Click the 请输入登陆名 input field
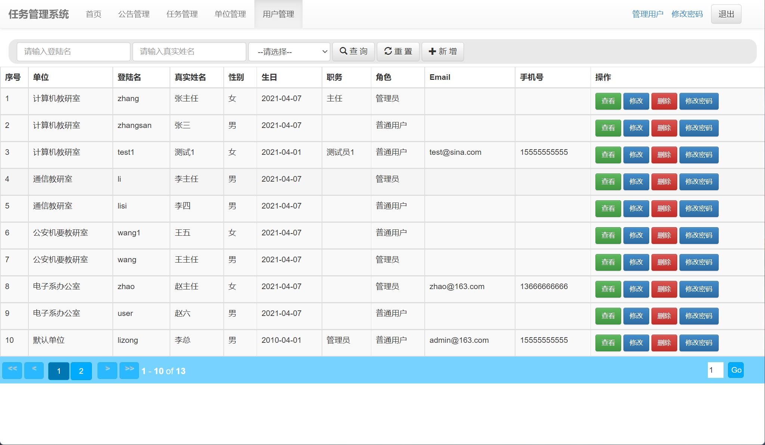The height and width of the screenshot is (445, 765). [73, 51]
